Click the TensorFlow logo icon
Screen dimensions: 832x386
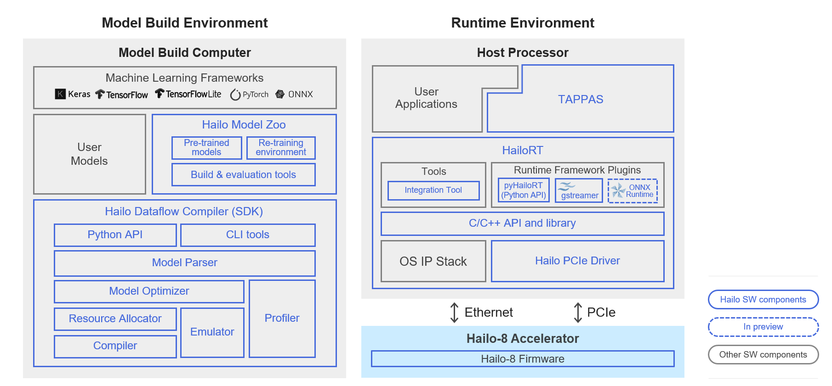pyautogui.click(x=100, y=94)
